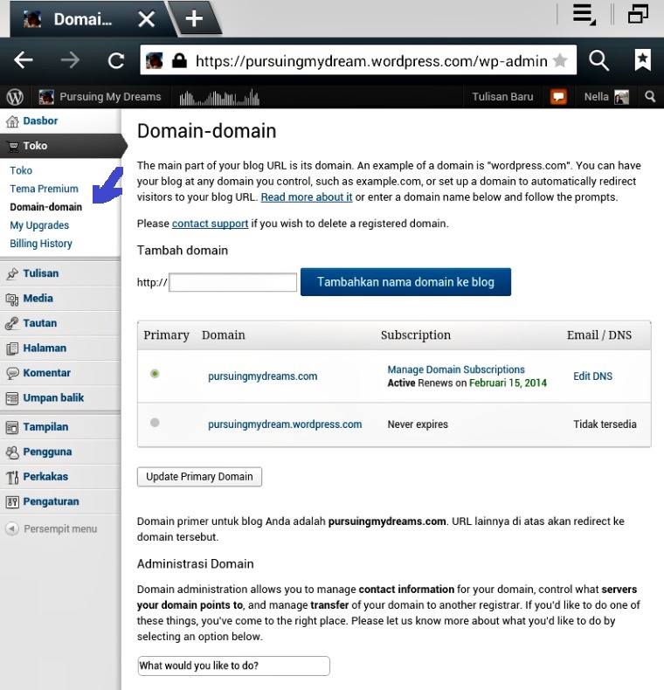Collapse sidebar with Persempit menu
This screenshot has width=664, height=690.
point(52,528)
